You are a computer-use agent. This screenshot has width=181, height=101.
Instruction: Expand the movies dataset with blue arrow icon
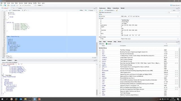(100, 16)
